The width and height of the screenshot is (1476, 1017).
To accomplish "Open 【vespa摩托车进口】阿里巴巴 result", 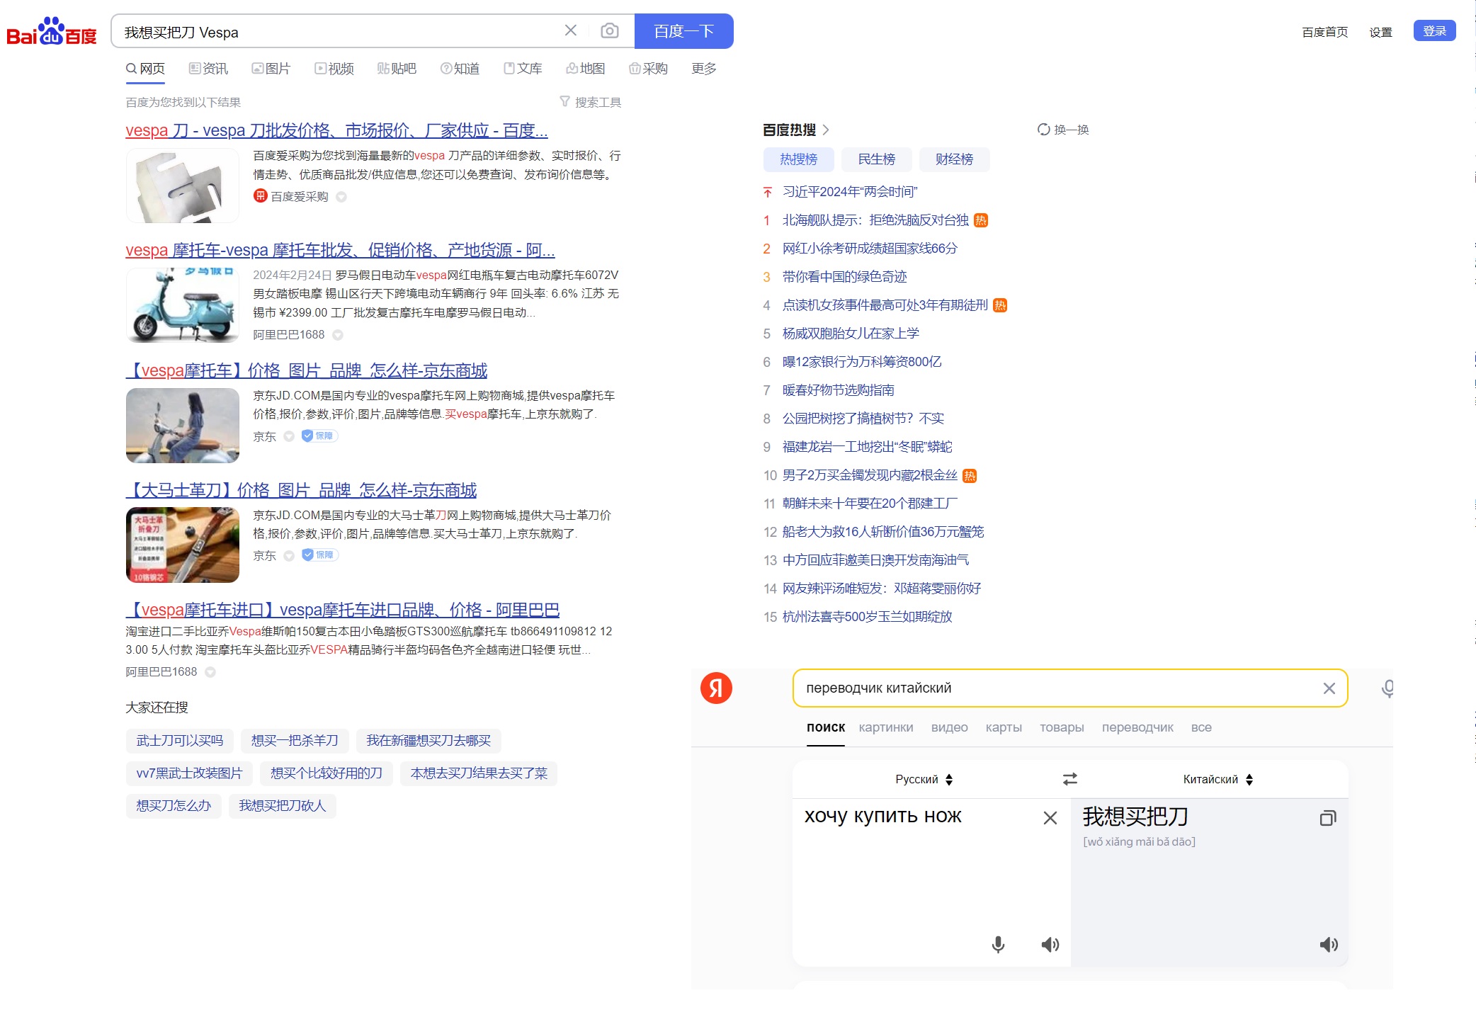I will point(343,610).
